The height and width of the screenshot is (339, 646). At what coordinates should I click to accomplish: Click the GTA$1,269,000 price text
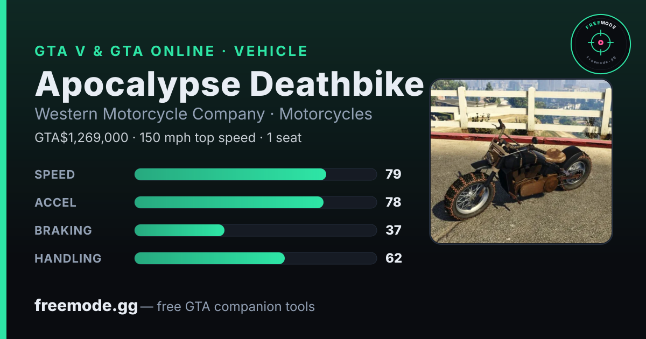click(x=81, y=138)
